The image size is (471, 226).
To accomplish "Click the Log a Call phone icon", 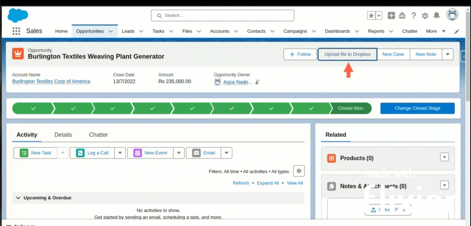I will coord(80,153).
